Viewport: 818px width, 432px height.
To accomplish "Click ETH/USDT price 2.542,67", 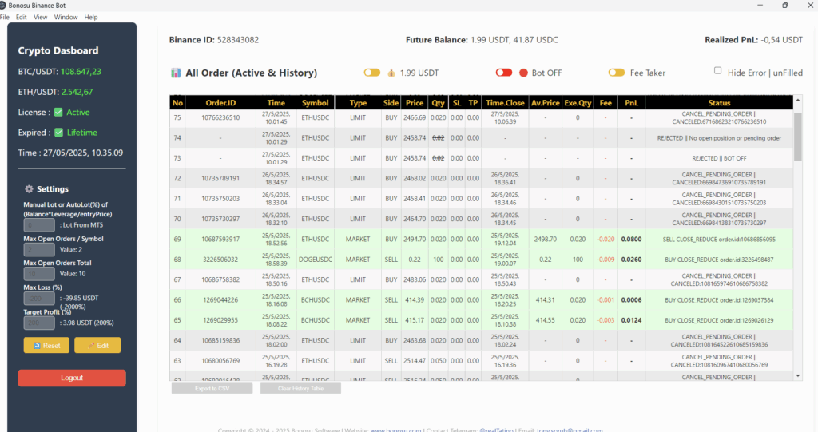I will click(x=77, y=92).
